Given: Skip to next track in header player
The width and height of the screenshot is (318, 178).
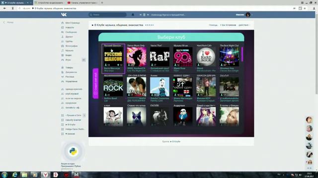Looking at the screenshot, I should [148, 15].
